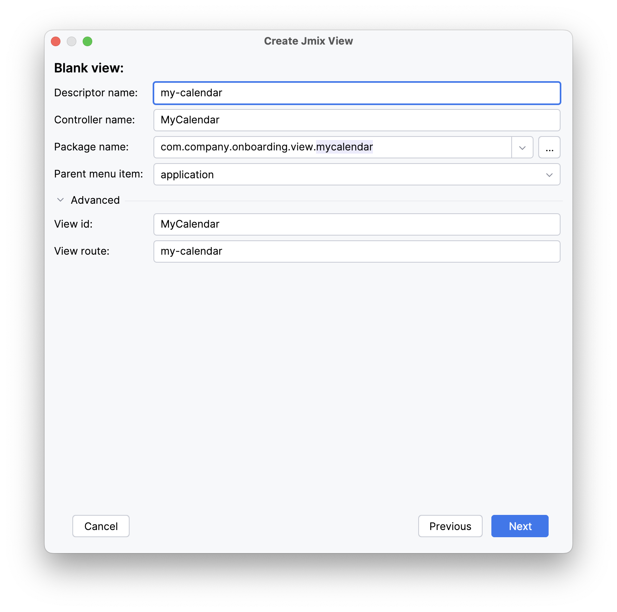This screenshot has width=617, height=612.
Task: Open the Package name dropdown
Action: click(x=522, y=147)
